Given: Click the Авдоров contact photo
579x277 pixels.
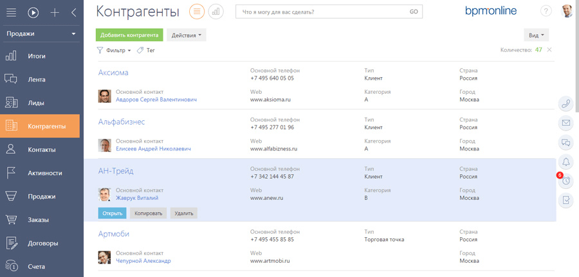Looking at the screenshot, I should coord(104,96).
